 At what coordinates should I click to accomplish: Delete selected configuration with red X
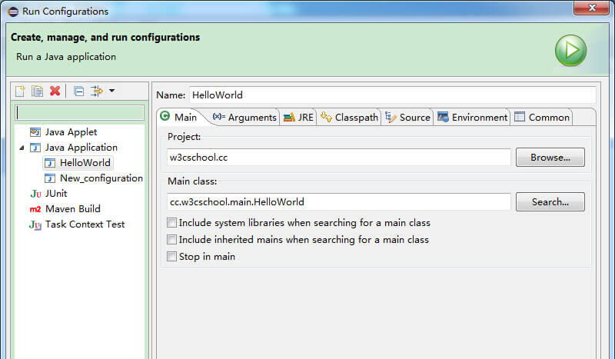click(x=55, y=91)
